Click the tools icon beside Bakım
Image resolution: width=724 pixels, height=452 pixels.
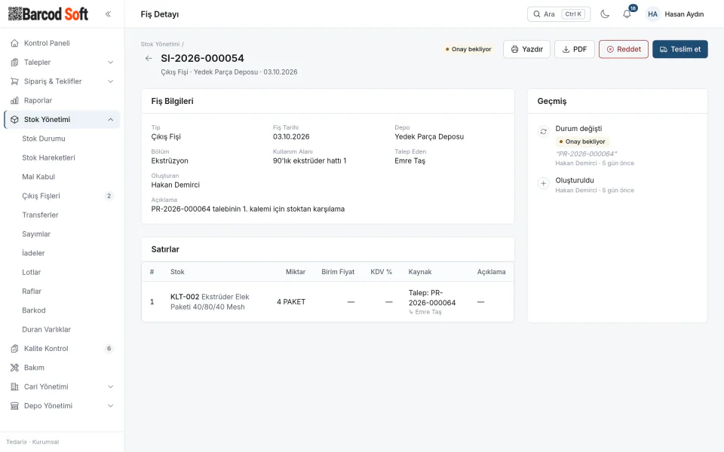[x=15, y=368]
